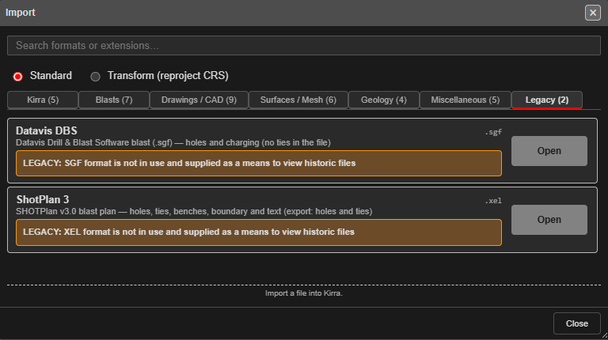Open the Drawings / CAD (9) tab
Screen dimensions: 608x340
(199, 100)
